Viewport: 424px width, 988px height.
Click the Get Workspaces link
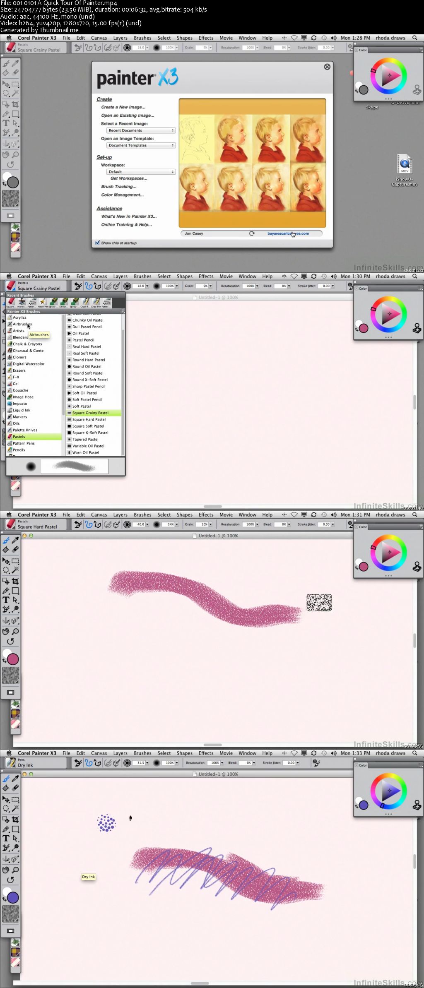pos(129,178)
